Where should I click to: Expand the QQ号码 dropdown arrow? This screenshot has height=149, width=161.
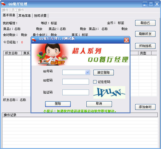pos(87,72)
